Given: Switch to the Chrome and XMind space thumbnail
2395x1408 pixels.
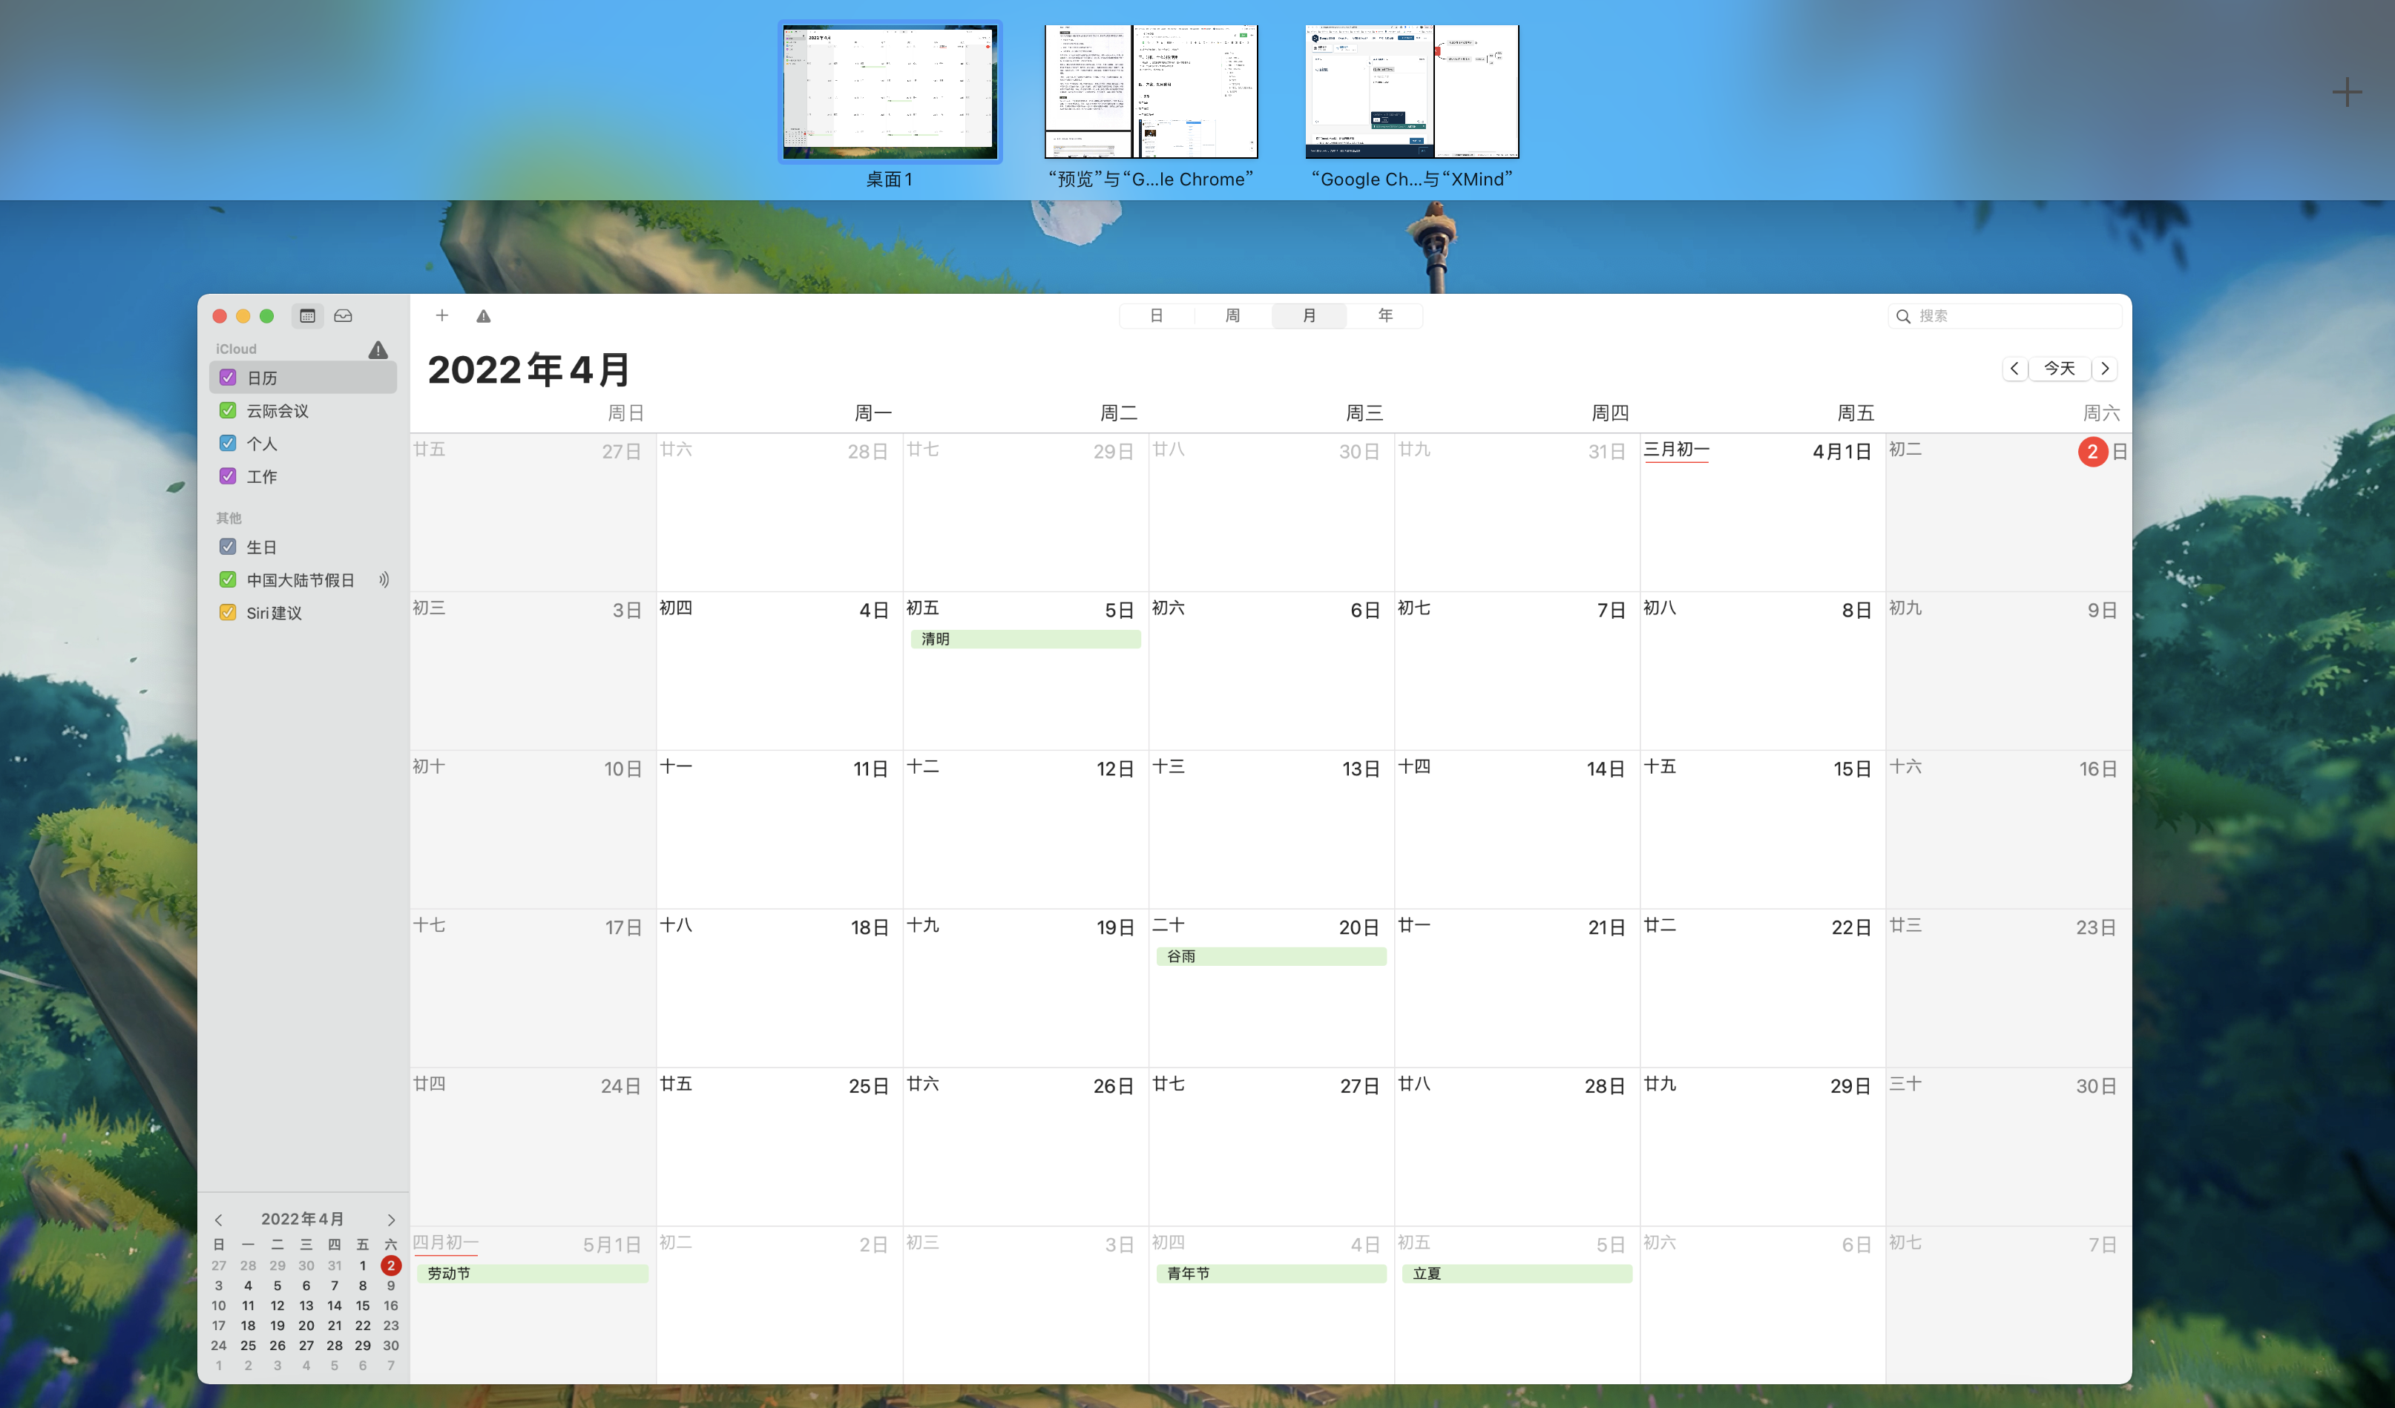Looking at the screenshot, I should (x=1412, y=92).
